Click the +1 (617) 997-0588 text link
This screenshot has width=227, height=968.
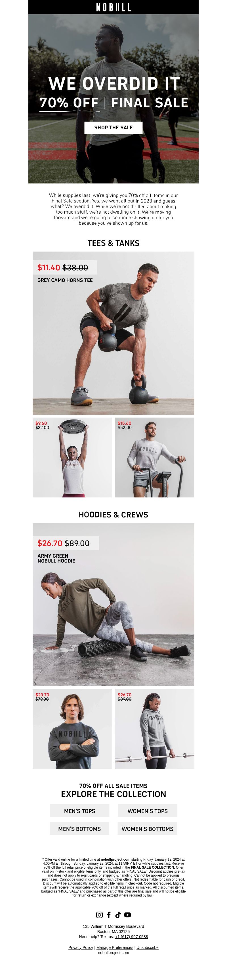131,937
